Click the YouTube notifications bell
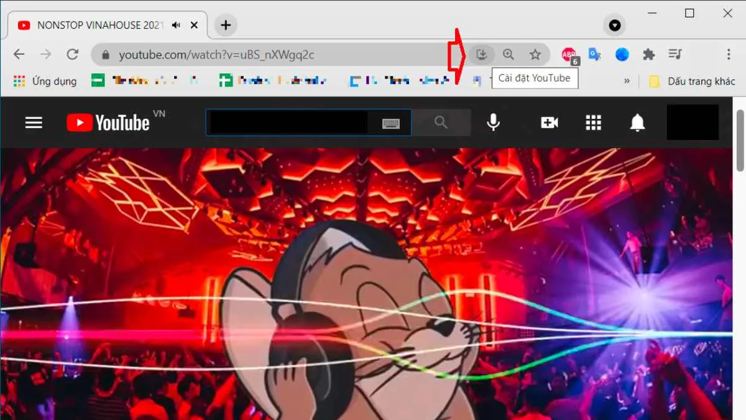The height and width of the screenshot is (420, 746). (637, 122)
